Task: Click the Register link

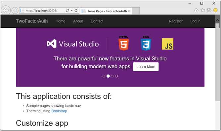Action: coord(176,21)
